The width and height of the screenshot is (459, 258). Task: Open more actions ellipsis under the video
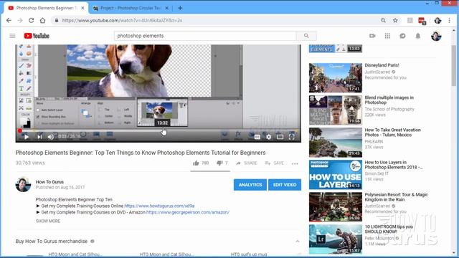[295, 163]
